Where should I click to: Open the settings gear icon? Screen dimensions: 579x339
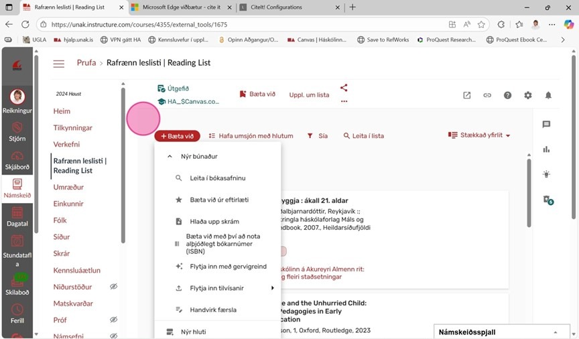[528, 95]
